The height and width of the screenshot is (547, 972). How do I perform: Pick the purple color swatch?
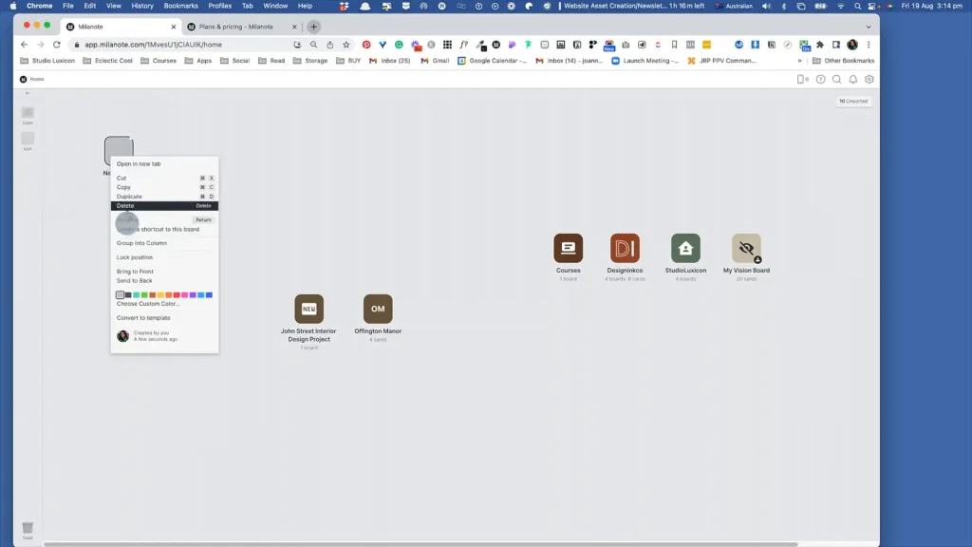[193, 295]
